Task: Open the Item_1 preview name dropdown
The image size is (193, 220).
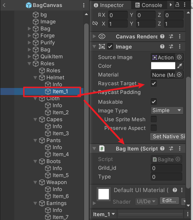Action: [104, 214]
